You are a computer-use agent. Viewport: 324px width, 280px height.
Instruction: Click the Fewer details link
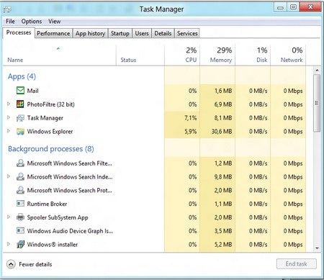click(35, 264)
